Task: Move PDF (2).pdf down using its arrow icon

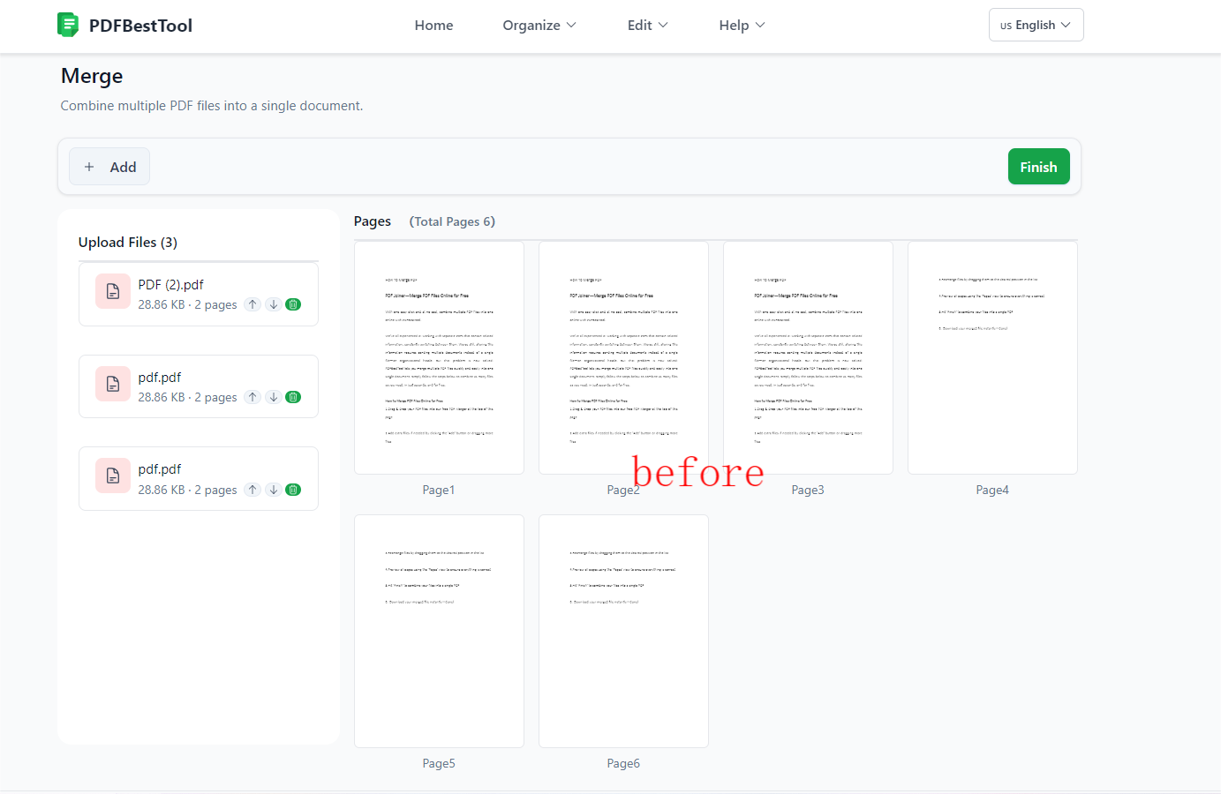Action: click(x=273, y=303)
